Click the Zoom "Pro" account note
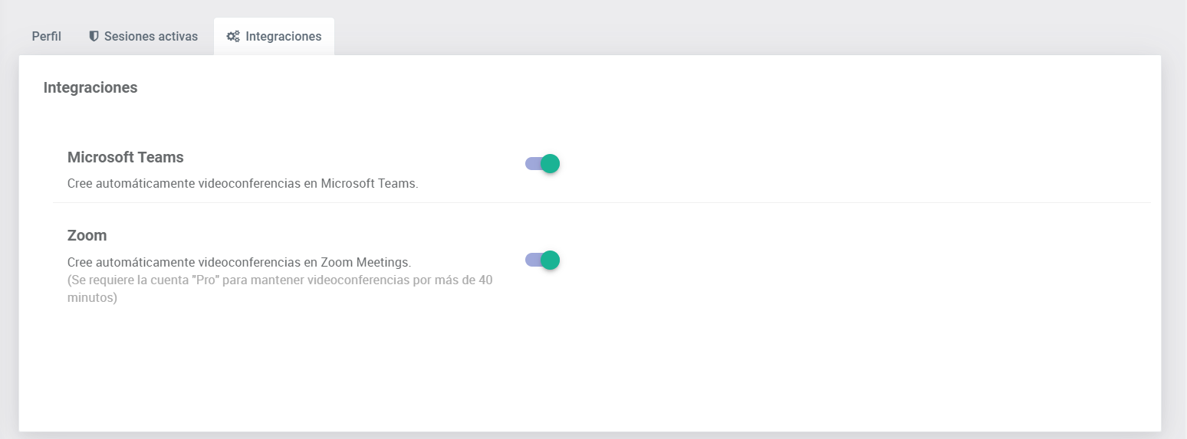The height and width of the screenshot is (439, 1187). tap(280, 280)
